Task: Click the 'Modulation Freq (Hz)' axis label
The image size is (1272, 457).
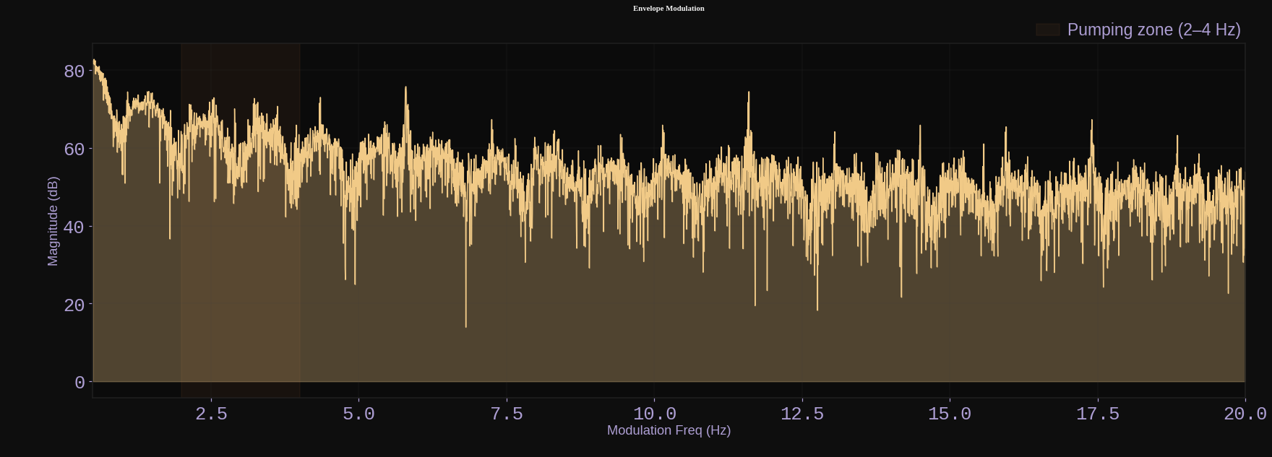Action: tap(669, 430)
